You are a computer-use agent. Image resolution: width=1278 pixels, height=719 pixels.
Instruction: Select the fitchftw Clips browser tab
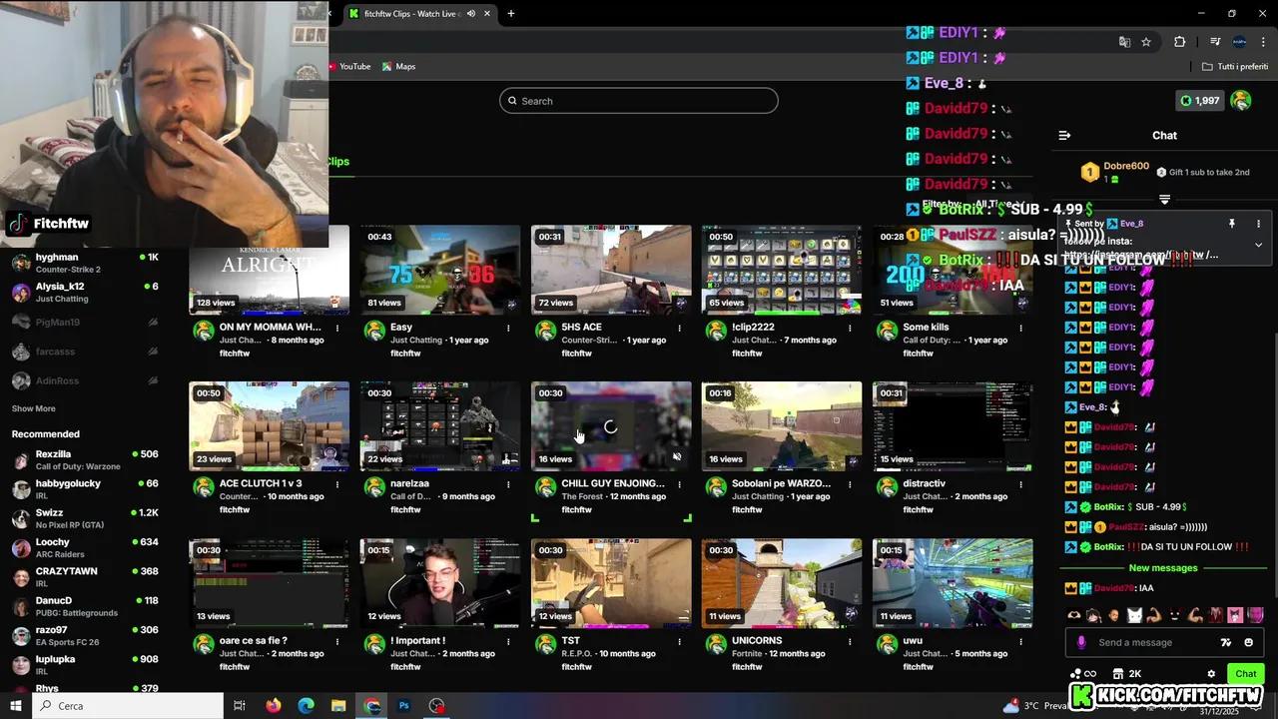419,14
